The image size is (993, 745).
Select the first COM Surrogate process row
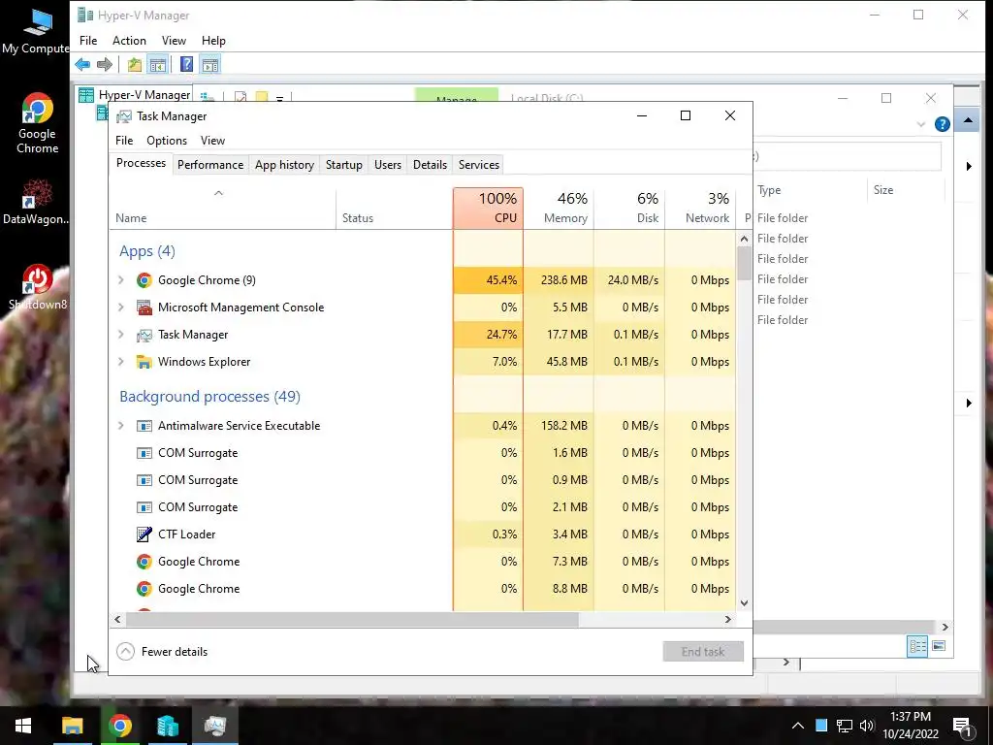click(x=423, y=453)
